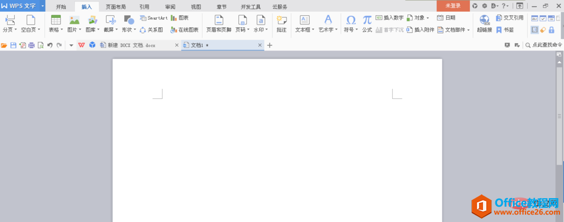Switch to the 视图 tab
Image resolution: width=564 pixels, height=222 pixels.
click(196, 7)
